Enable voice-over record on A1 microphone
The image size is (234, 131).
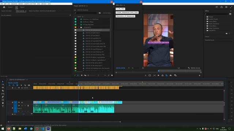point(28,106)
